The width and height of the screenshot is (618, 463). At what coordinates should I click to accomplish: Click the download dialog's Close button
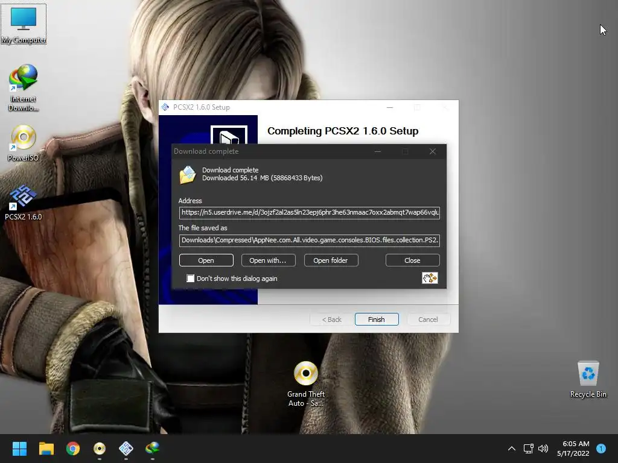[413, 260]
